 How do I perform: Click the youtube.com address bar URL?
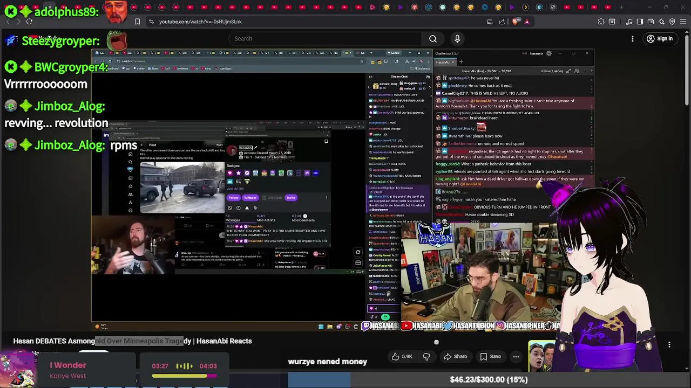click(200, 22)
